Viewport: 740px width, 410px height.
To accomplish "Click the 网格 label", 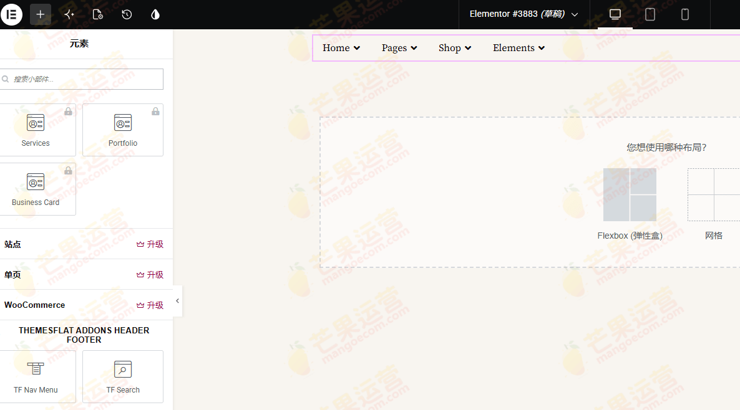I will [x=714, y=236].
